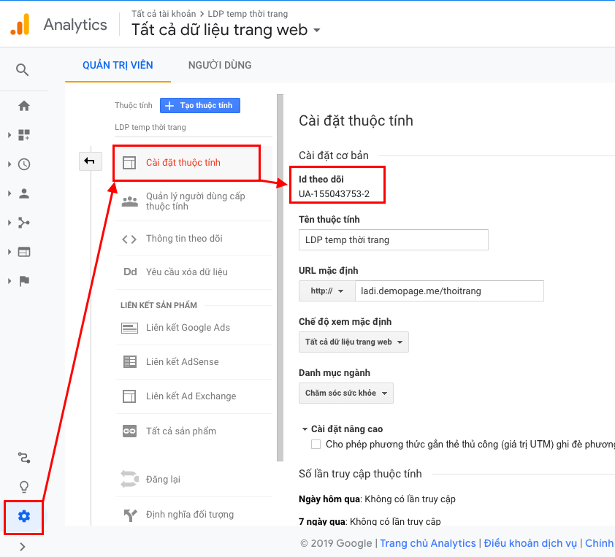This screenshot has height=557, width=615.
Task: Open Conversions flag icon in sidebar
Action: point(24,281)
